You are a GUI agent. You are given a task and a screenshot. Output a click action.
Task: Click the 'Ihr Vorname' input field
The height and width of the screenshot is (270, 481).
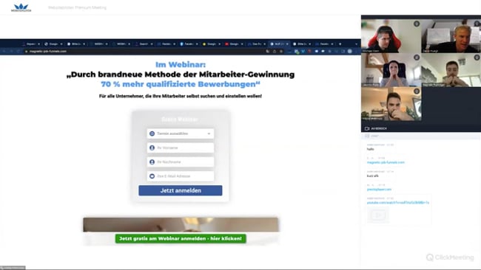[181, 148]
